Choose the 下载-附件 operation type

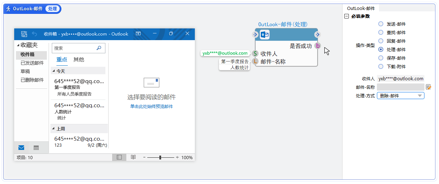(x=381, y=67)
